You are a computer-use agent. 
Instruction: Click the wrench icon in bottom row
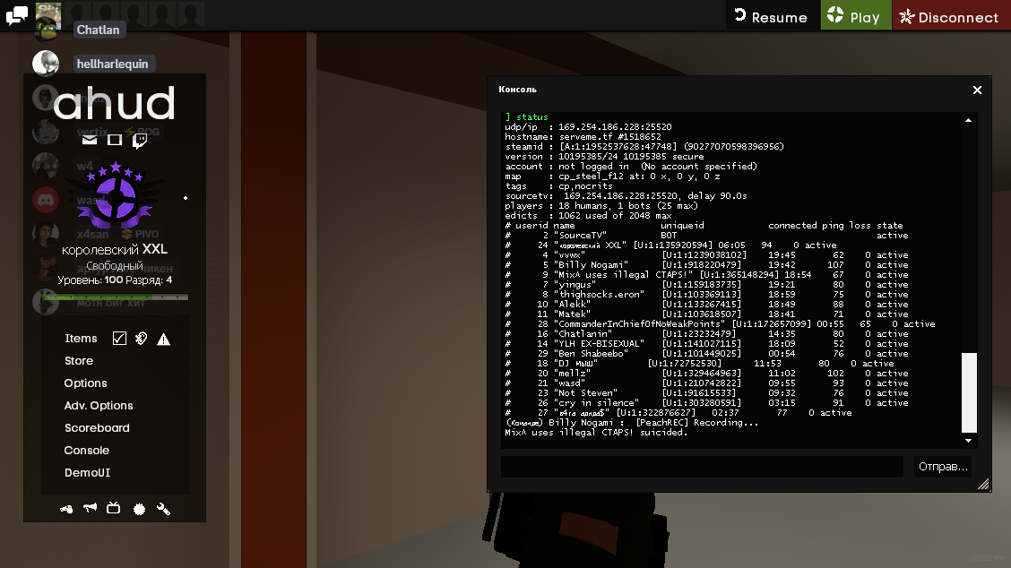point(163,509)
